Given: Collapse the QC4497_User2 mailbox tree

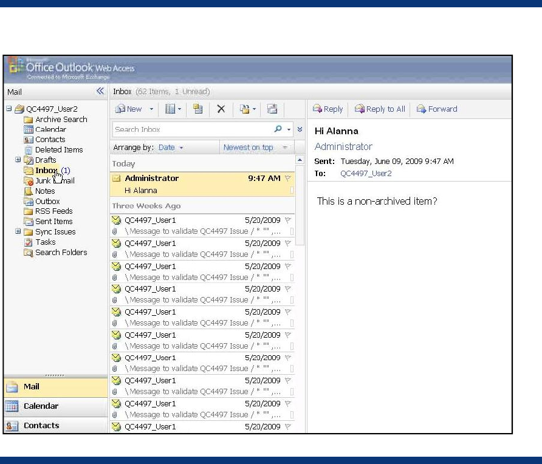Looking at the screenshot, I should tap(9, 109).
